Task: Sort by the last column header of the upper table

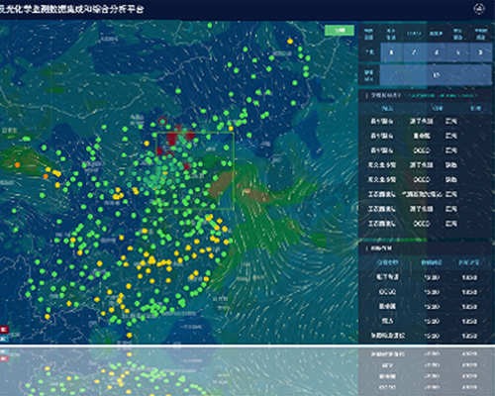Action: 475,108
